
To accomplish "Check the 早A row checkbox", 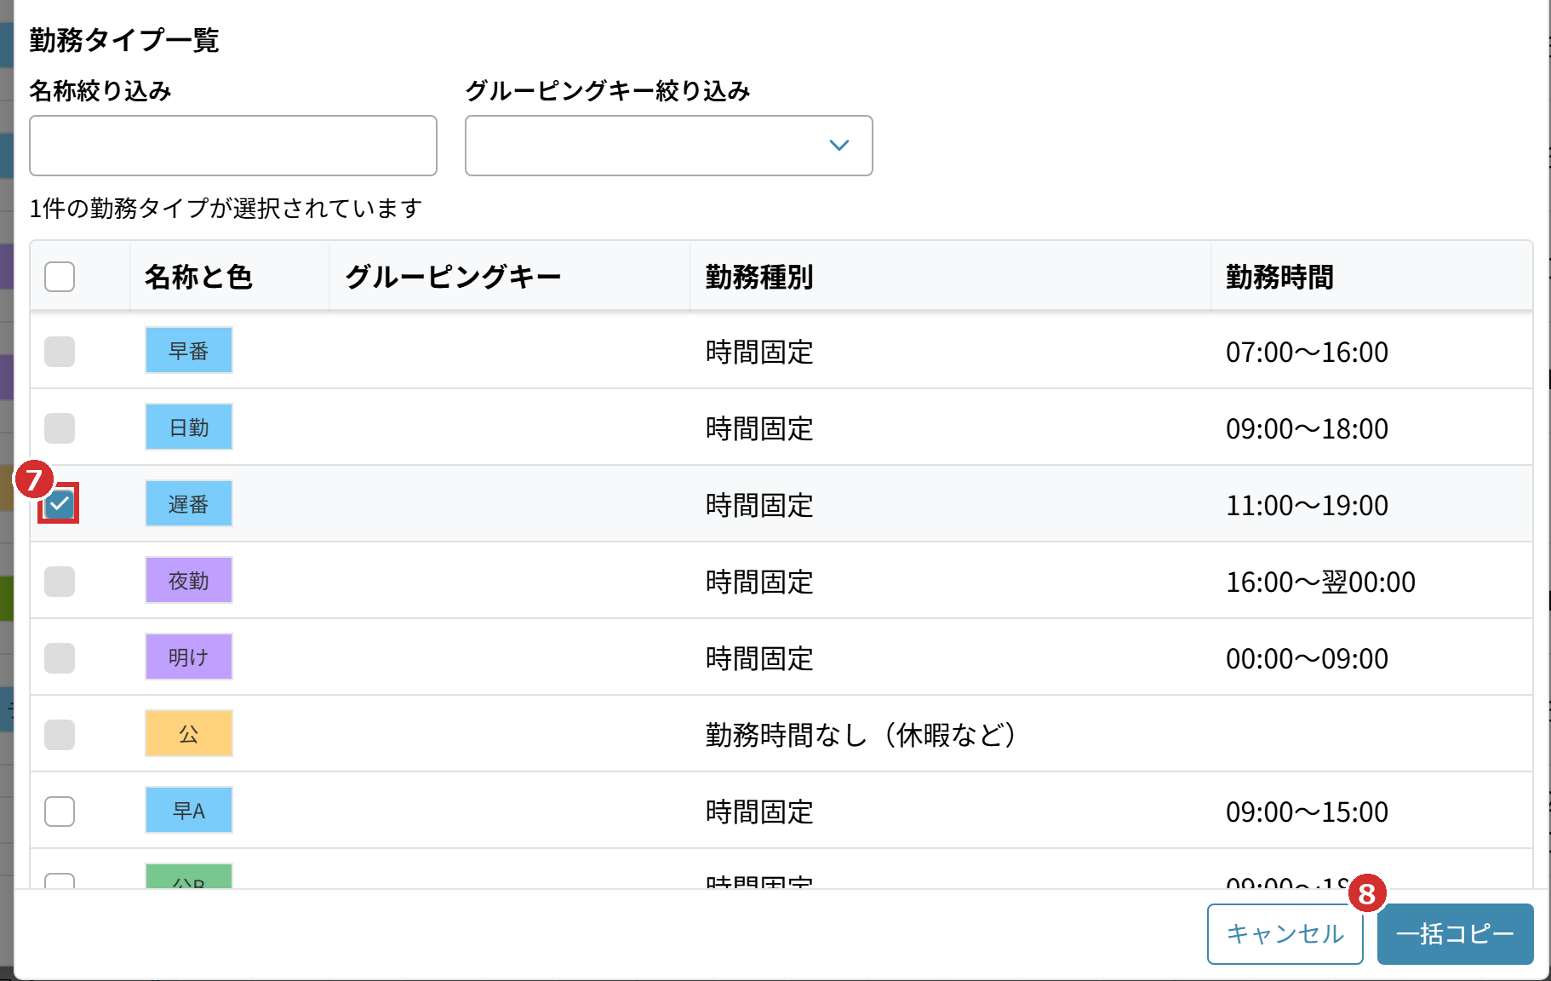I will 60,812.
